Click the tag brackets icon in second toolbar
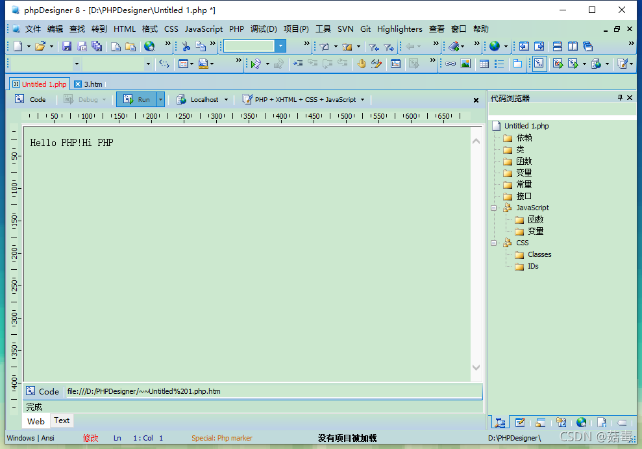 pos(164,64)
